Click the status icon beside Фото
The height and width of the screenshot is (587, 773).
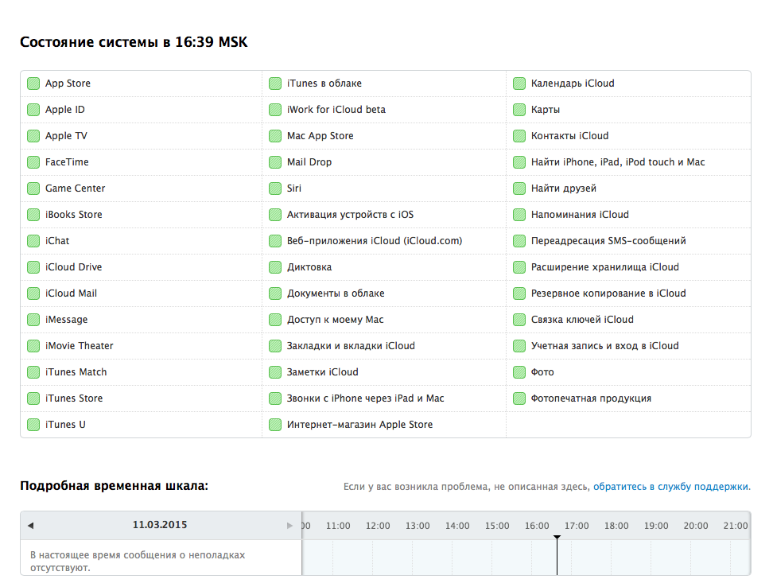click(x=519, y=372)
